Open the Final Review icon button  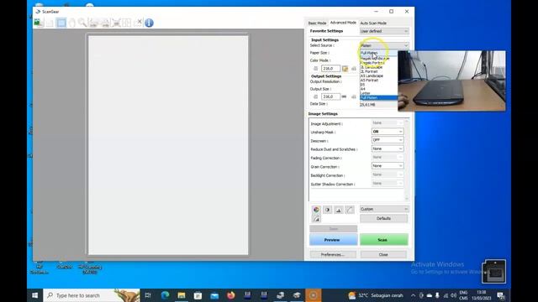point(316,218)
